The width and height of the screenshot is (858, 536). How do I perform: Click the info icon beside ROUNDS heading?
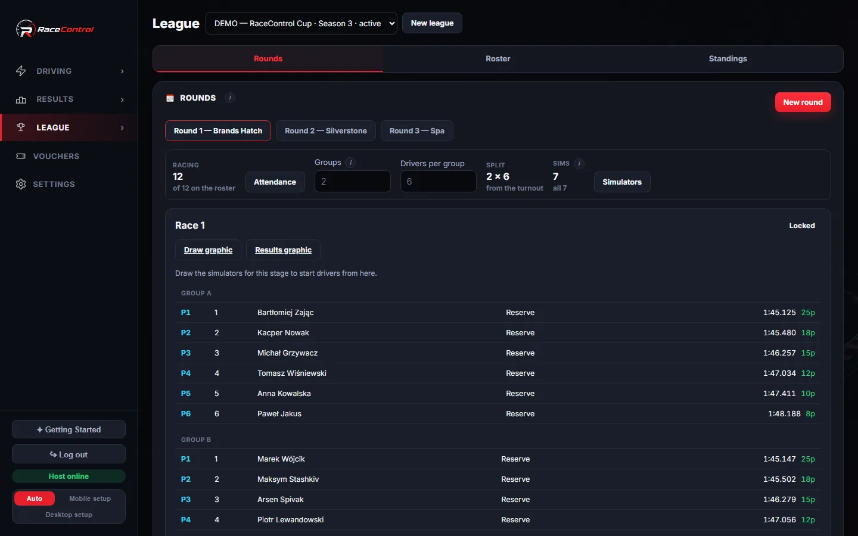click(x=230, y=98)
